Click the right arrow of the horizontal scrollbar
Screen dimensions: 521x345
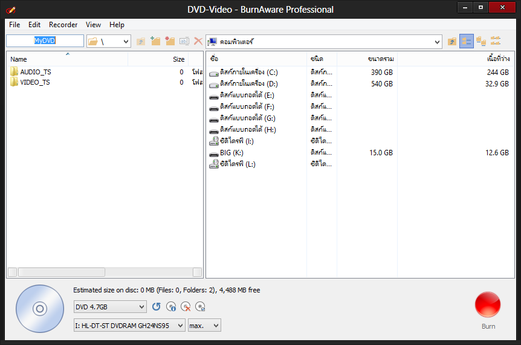click(x=198, y=272)
